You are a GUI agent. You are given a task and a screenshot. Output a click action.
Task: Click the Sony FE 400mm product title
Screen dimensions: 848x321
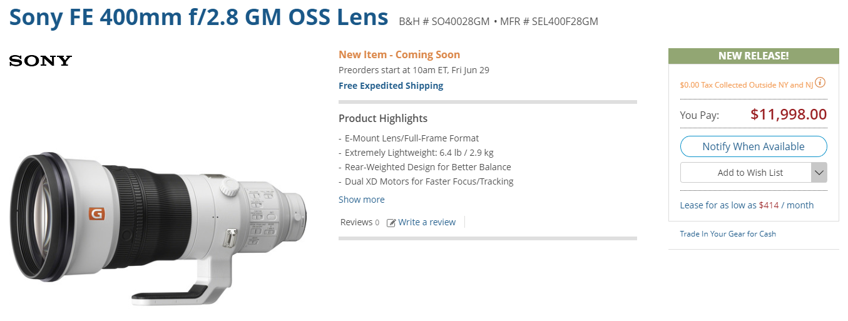tap(198, 17)
